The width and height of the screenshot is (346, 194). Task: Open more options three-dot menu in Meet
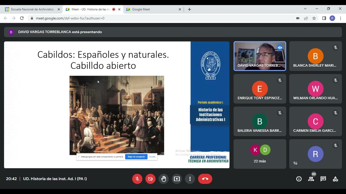point(190,179)
